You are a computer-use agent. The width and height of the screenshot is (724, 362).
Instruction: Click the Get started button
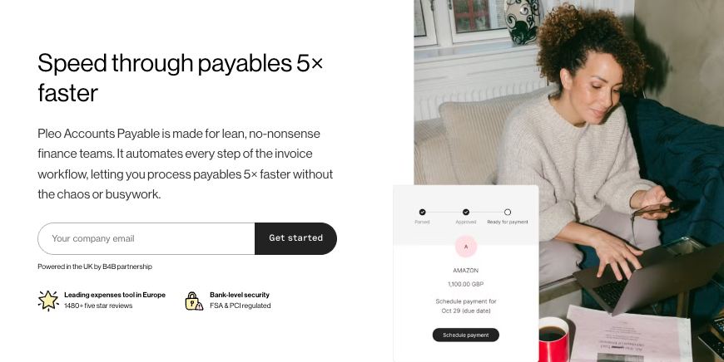(296, 238)
